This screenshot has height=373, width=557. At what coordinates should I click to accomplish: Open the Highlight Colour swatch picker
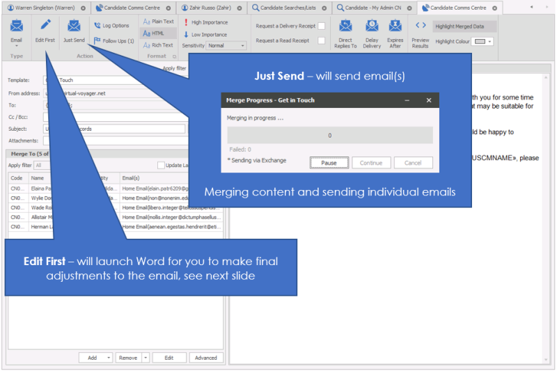[x=483, y=42]
